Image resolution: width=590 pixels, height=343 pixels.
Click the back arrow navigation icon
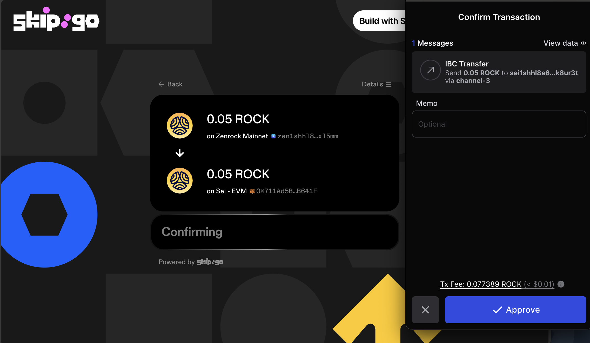pyautogui.click(x=161, y=84)
